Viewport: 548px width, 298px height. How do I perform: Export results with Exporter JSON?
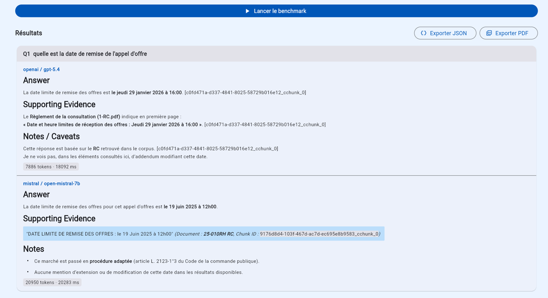(445, 33)
